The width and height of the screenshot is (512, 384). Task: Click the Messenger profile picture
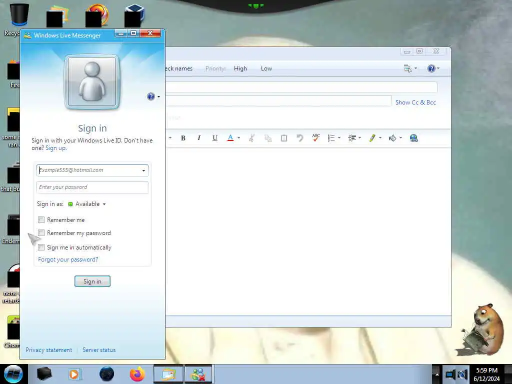pyautogui.click(x=92, y=81)
